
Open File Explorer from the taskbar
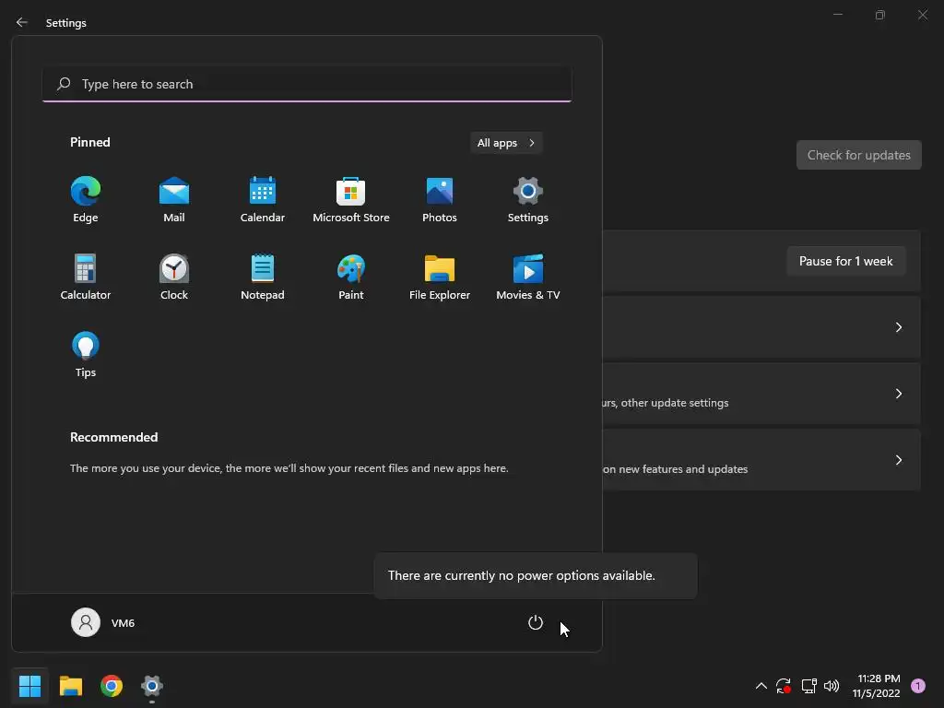click(x=70, y=686)
